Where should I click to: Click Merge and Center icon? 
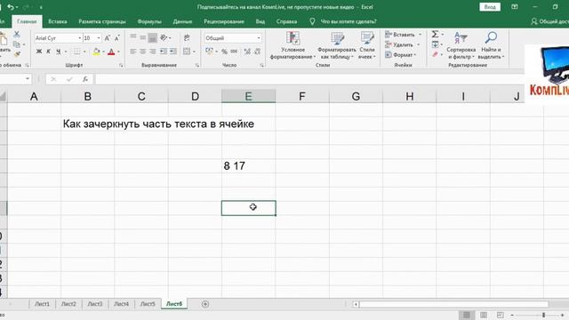tap(187, 52)
